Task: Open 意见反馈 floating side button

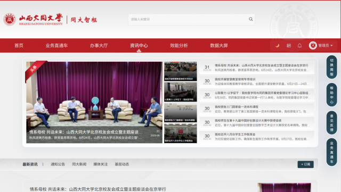Action: coord(331,122)
